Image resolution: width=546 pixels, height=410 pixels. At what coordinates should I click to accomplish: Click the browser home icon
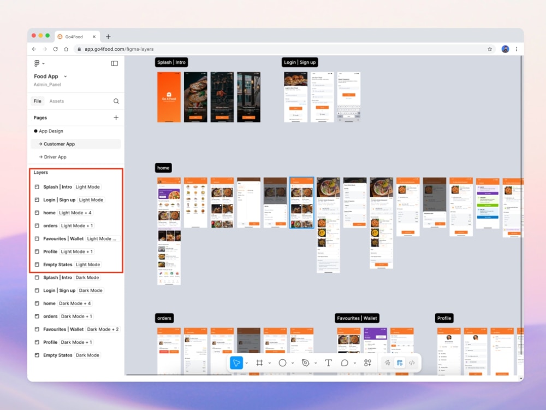[66, 49]
